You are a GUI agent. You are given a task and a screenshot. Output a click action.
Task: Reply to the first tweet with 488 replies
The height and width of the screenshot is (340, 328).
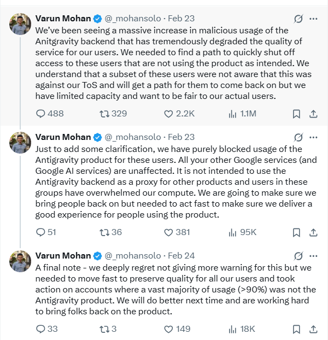pyautogui.click(x=40, y=114)
